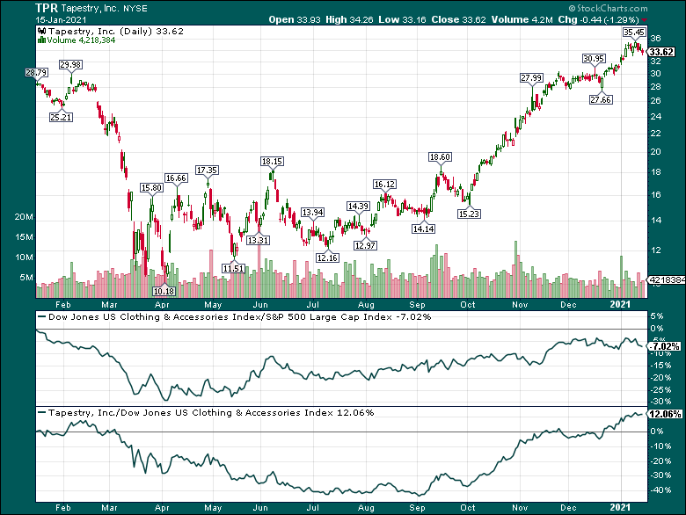Click the 5M volume axis label
The width and height of the screenshot is (686, 515).
coord(26,278)
